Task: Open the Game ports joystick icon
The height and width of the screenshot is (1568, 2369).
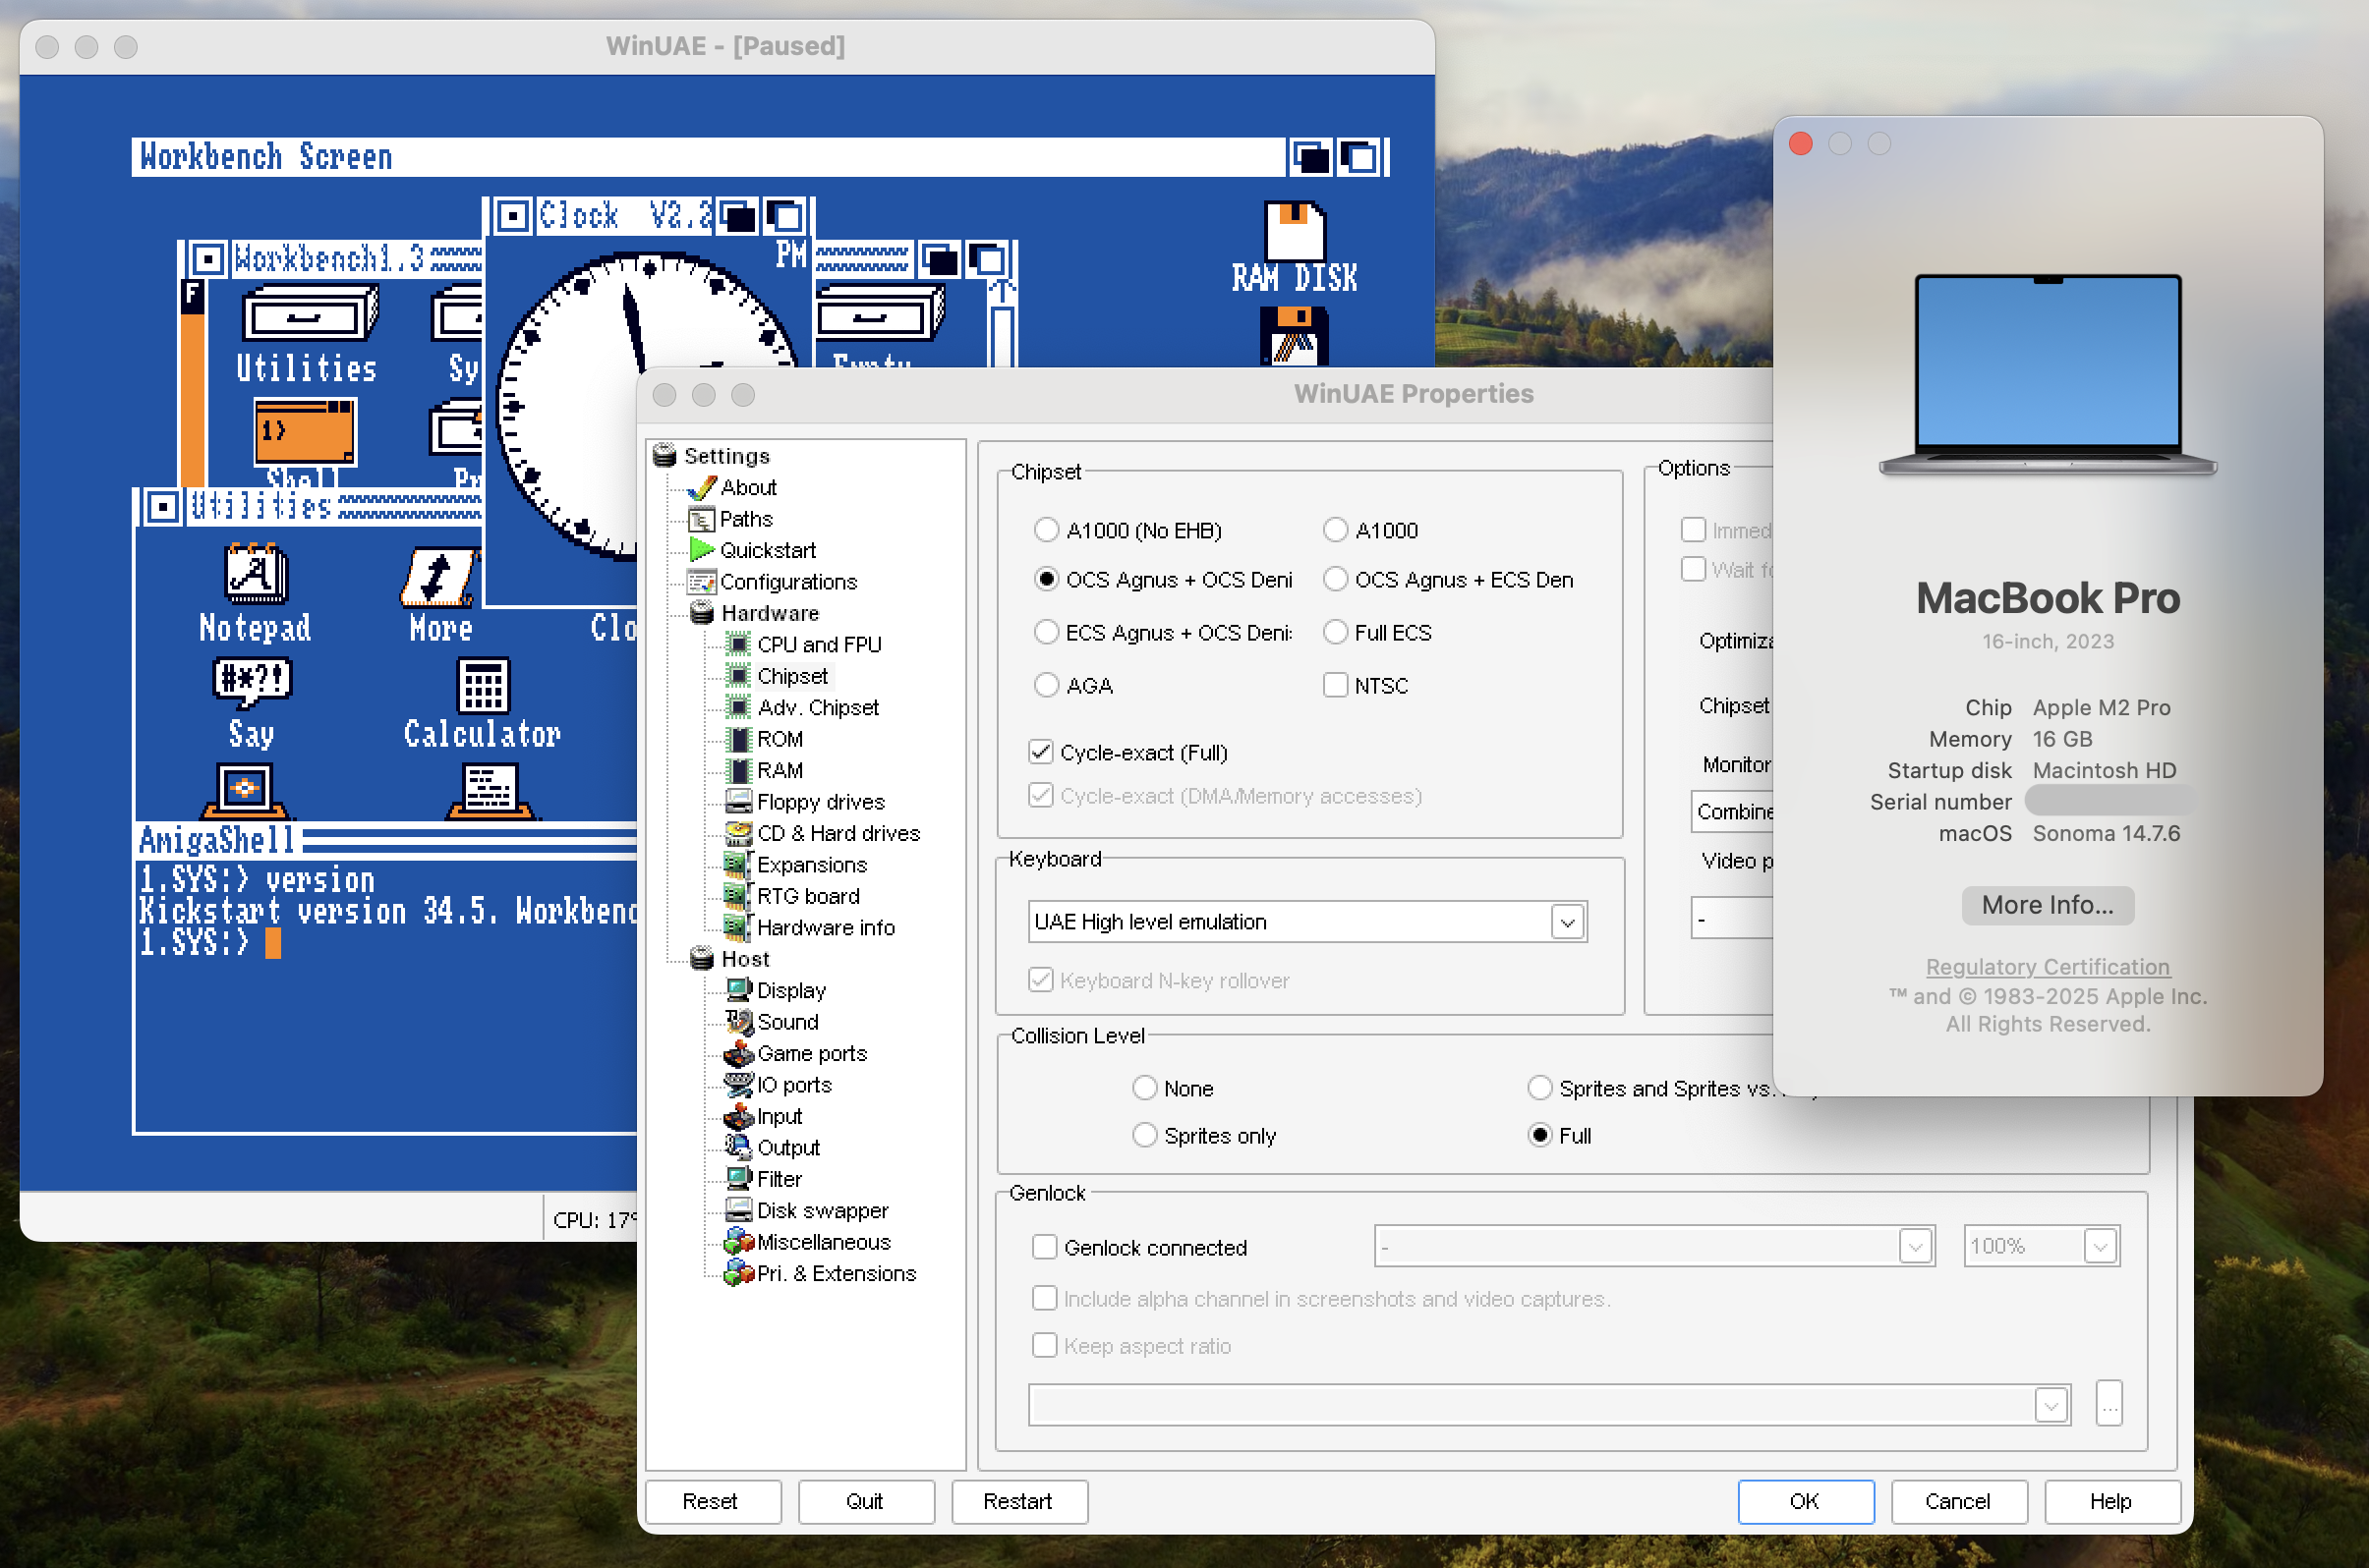Action: click(738, 1053)
